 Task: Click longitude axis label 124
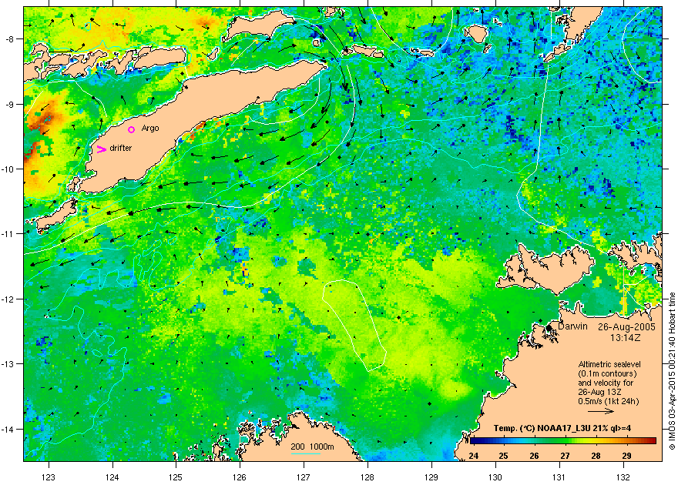[112, 477]
